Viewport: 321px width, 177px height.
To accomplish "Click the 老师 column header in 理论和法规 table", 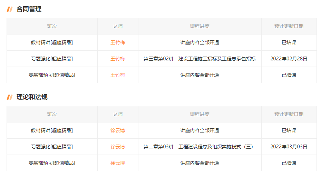I will pyautogui.click(x=118, y=114).
